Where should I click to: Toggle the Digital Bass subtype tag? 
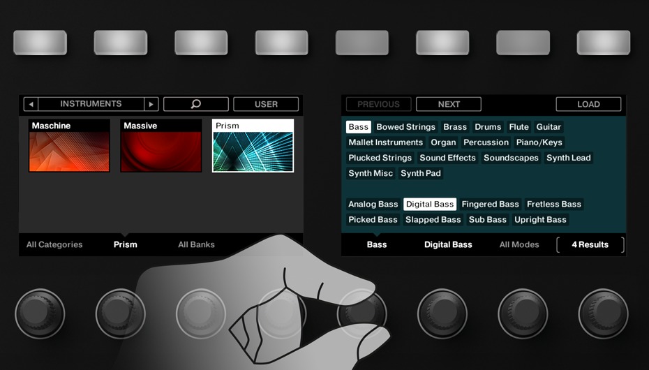430,205
